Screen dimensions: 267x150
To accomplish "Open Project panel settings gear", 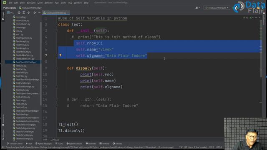I will pos(35,12).
